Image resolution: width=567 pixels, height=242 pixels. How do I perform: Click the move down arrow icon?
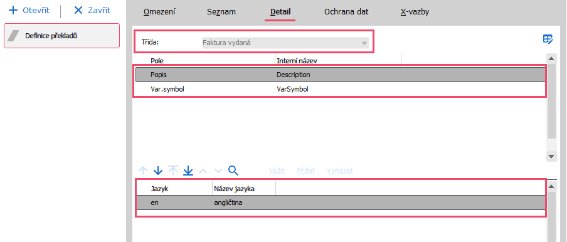(x=158, y=171)
